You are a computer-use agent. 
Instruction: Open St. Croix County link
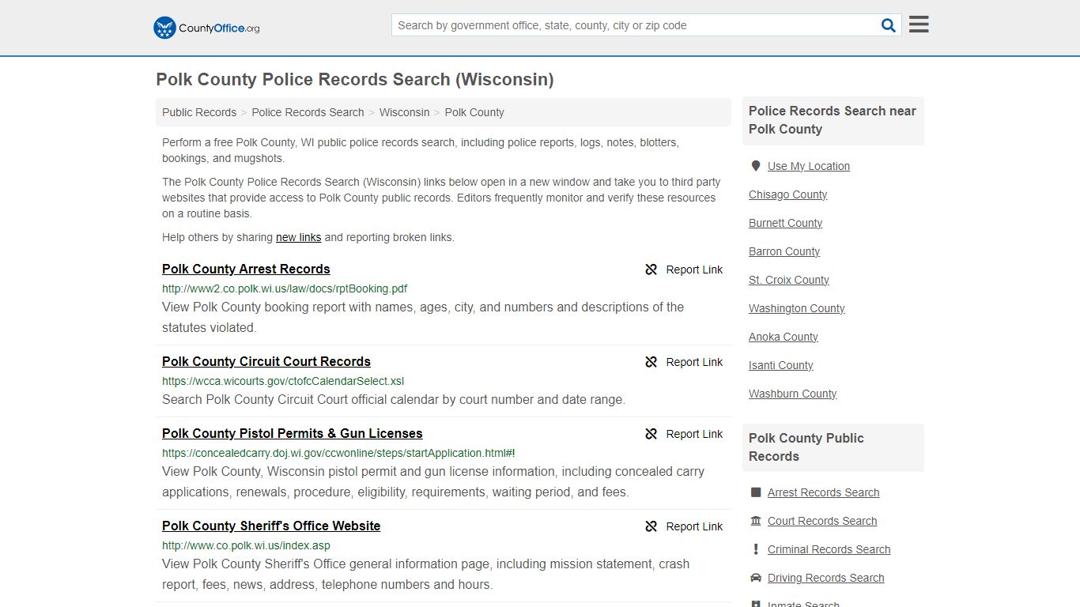coord(789,280)
